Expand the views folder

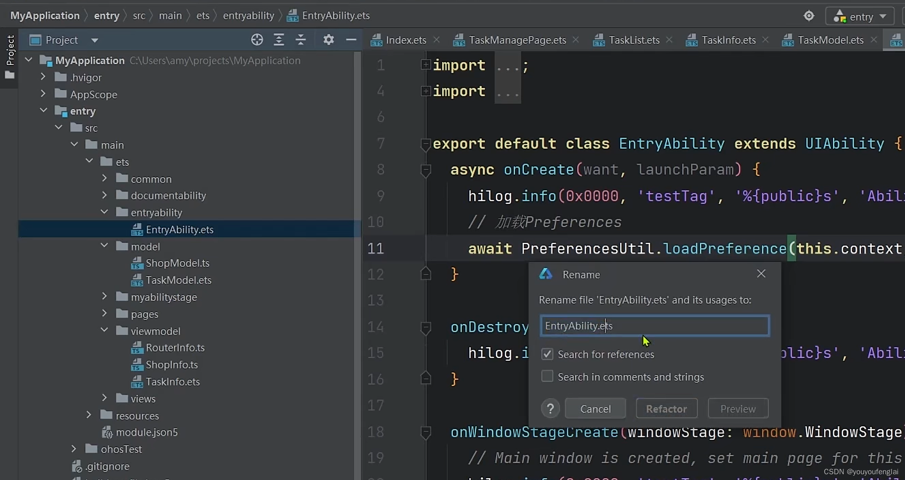[x=104, y=398]
